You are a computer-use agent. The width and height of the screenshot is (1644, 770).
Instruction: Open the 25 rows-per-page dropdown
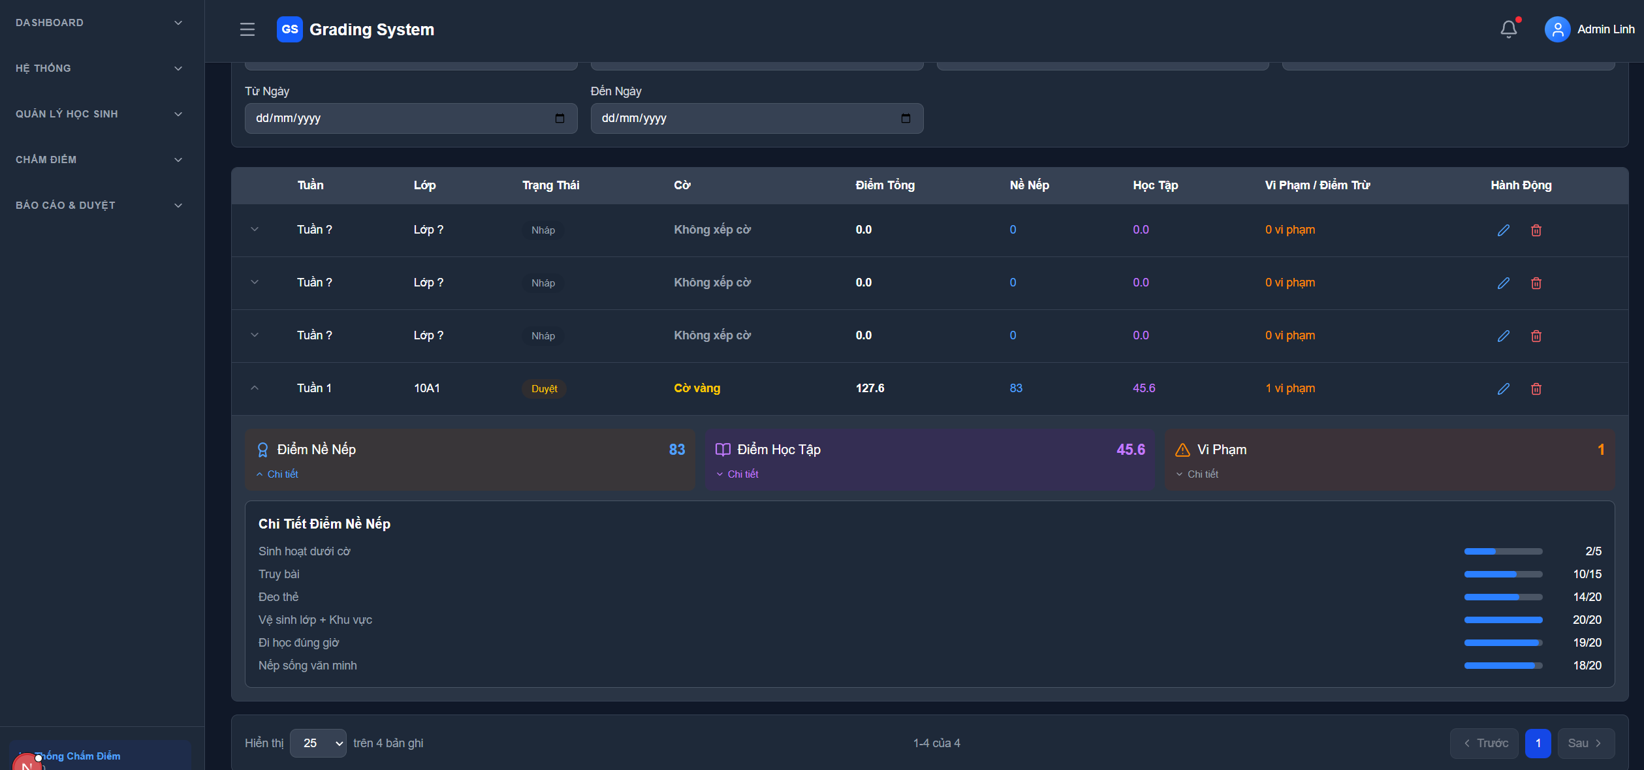click(x=318, y=743)
